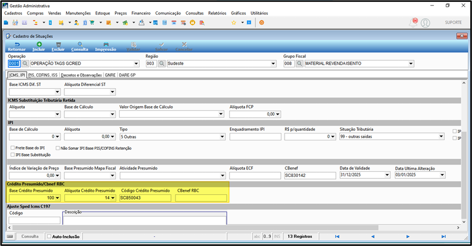This screenshot has width=472, height=246.
Task: Click the Retornar button
Action: 17,47
